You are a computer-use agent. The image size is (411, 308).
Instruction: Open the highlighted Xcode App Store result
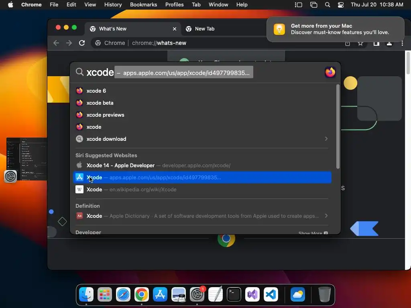click(202, 177)
